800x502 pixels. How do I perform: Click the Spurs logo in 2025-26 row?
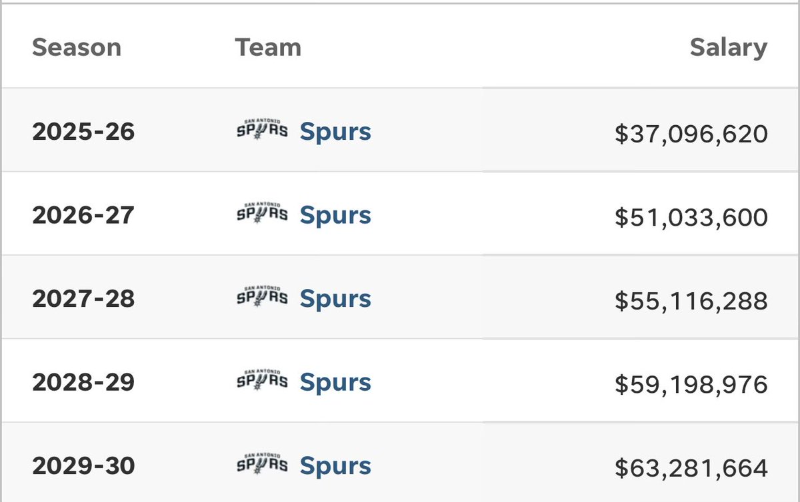[x=263, y=128]
